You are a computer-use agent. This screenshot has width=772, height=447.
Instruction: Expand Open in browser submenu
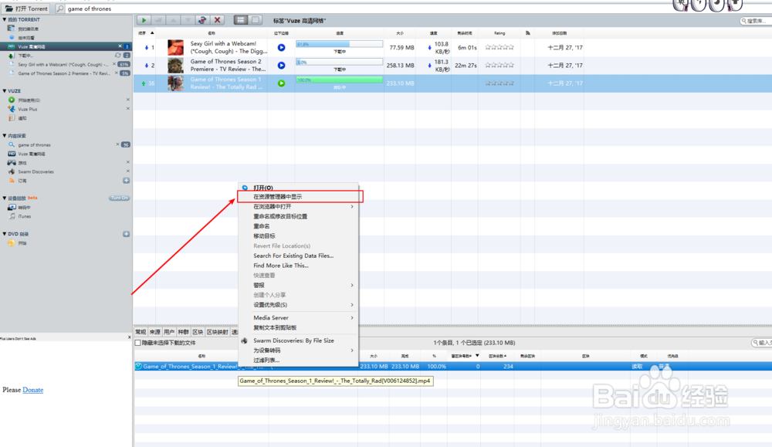[298, 207]
